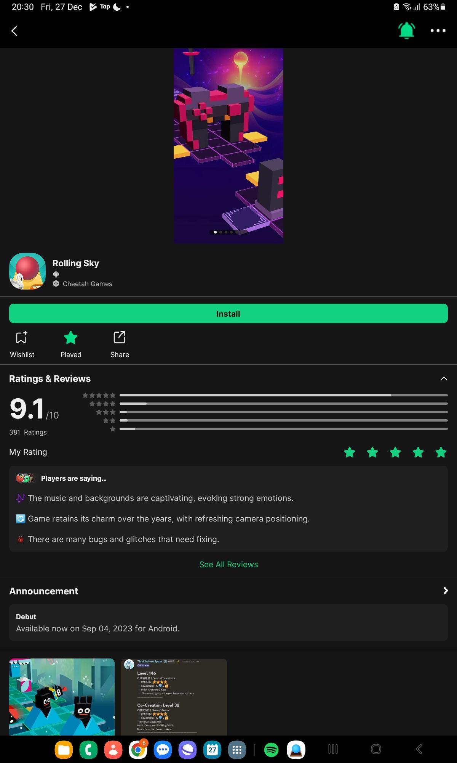
Task: Set My Rating to three stars
Action: click(395, 452)
